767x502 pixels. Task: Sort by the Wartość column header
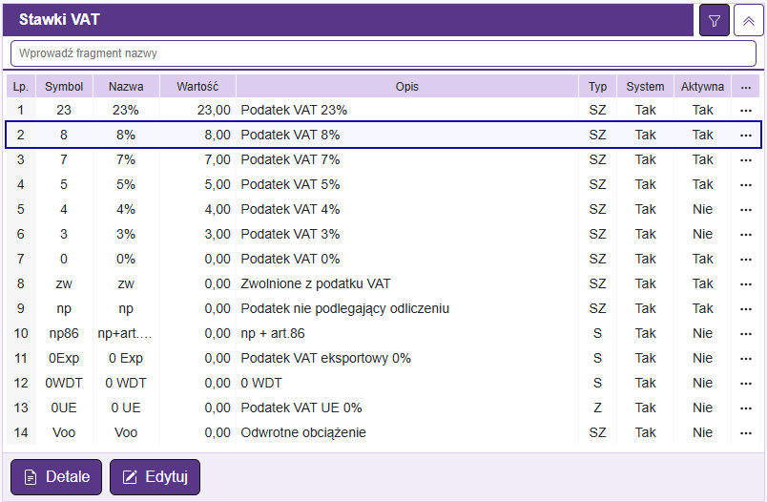[x=197, y=87]
